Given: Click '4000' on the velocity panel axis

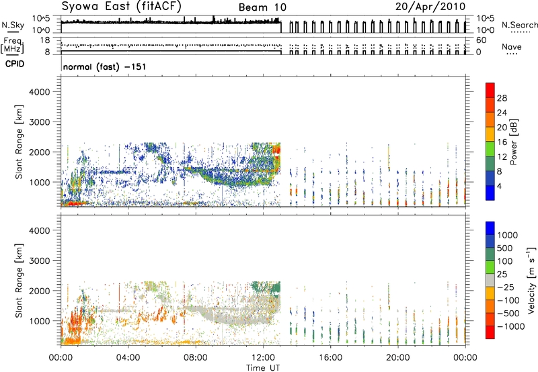Looking at the screenshot, I should pyautogui.click(x=39, y=230).
